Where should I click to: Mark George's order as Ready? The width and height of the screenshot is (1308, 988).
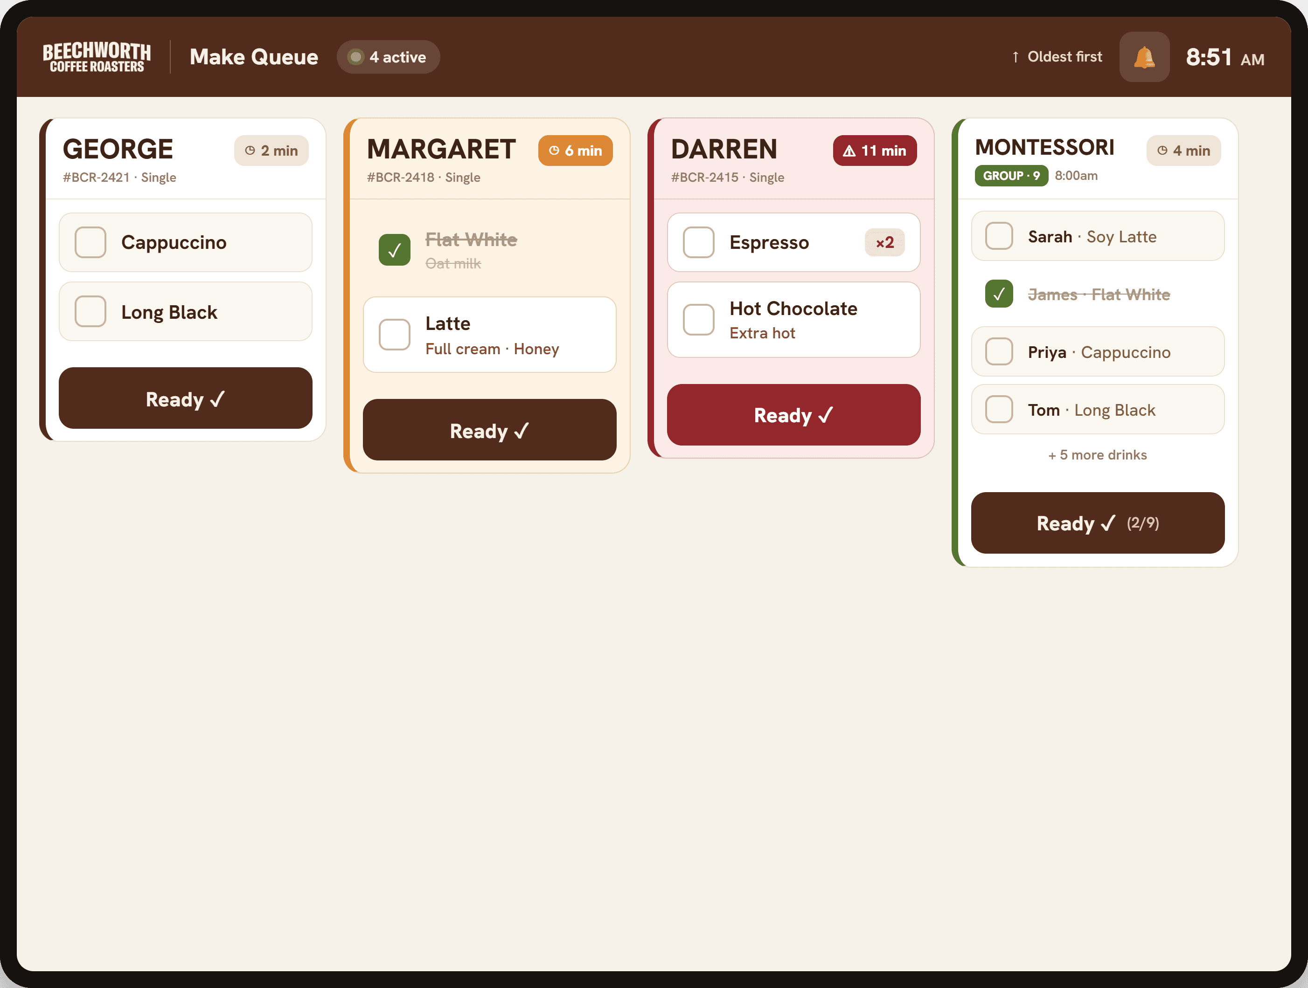point(186,398)
